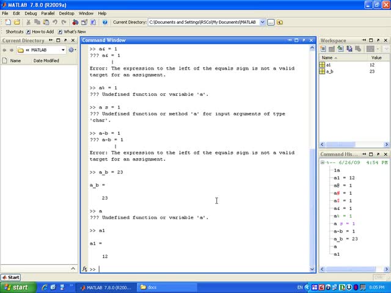Open the GUIDE tool icon
The image size is (391, 293).
84,22
